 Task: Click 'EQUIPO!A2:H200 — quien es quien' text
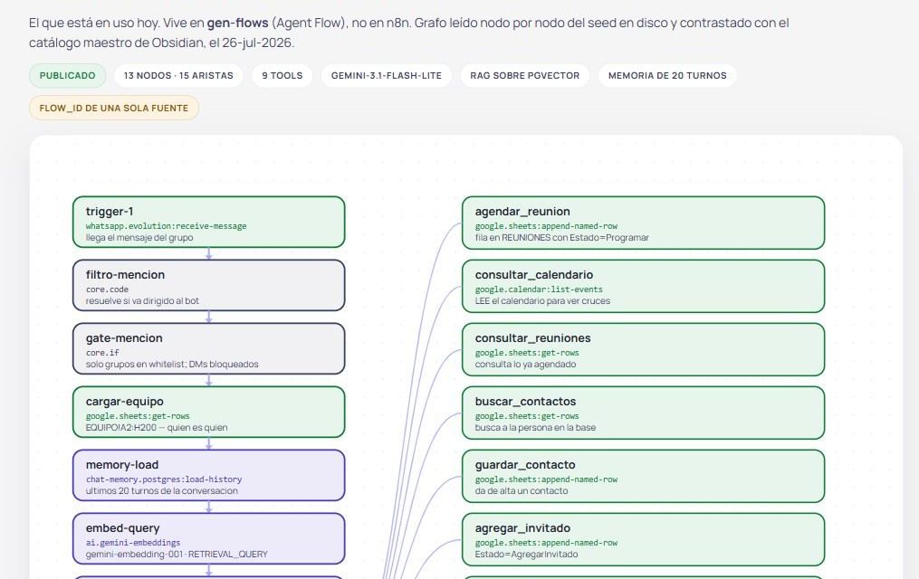click(157, 427)
